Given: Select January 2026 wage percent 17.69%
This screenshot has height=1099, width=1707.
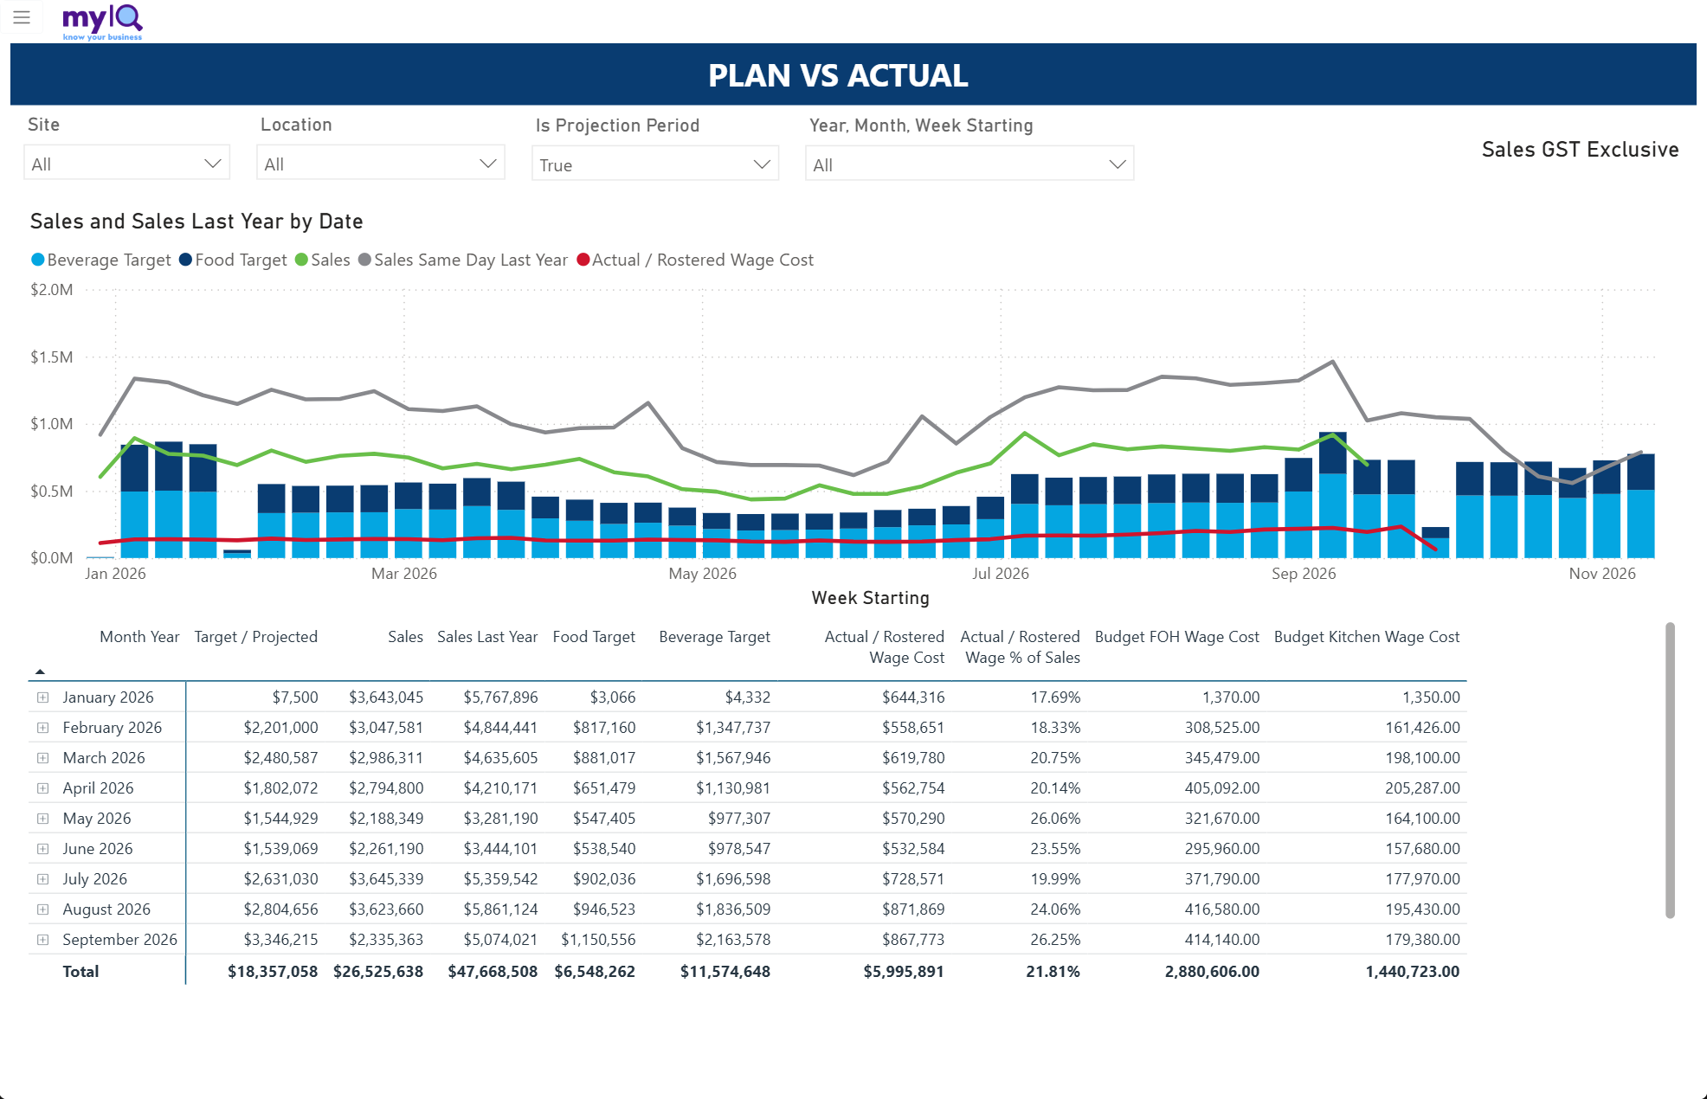Looking at the screenshot, I should point(1055,697).
